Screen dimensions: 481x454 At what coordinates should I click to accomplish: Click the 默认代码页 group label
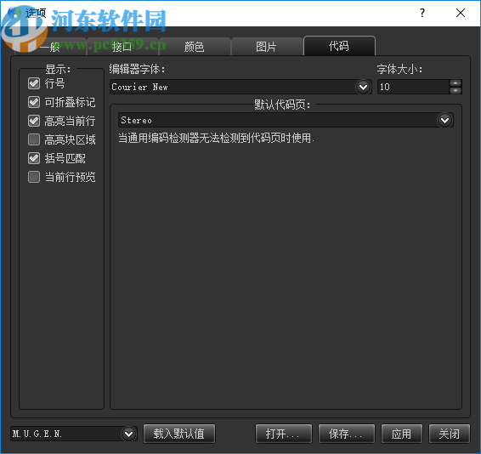282,105
